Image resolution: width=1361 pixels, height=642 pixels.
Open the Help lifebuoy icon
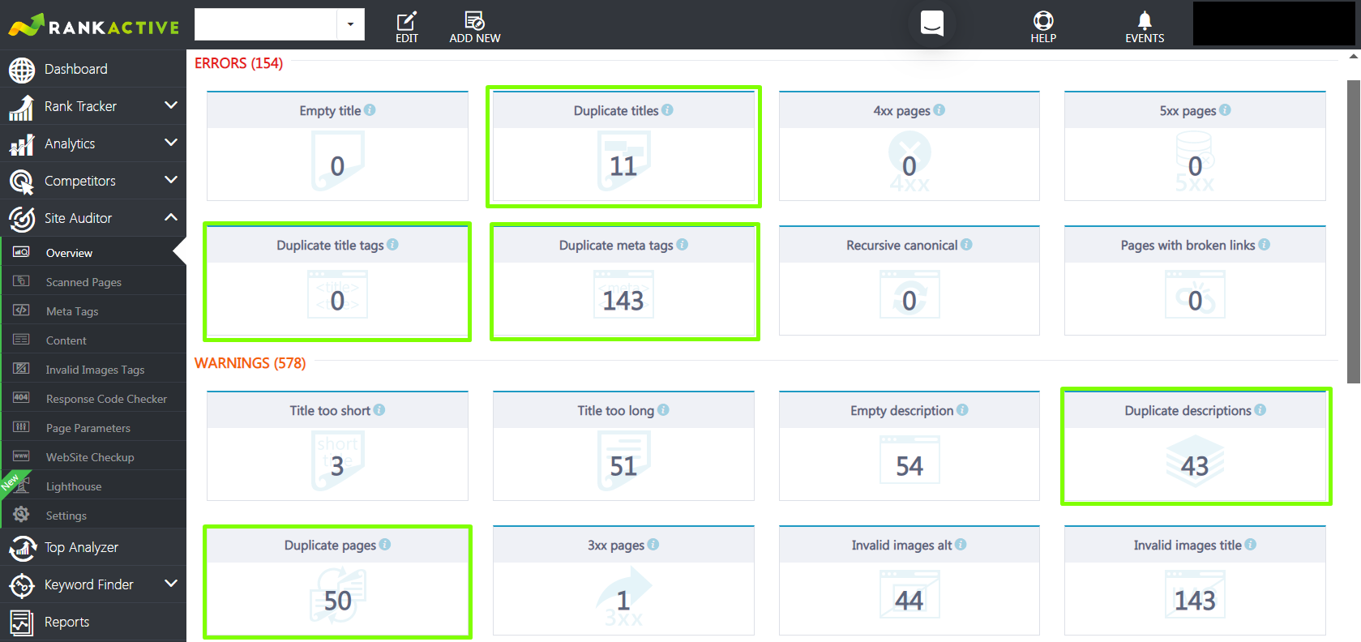tap(1043, 20)
